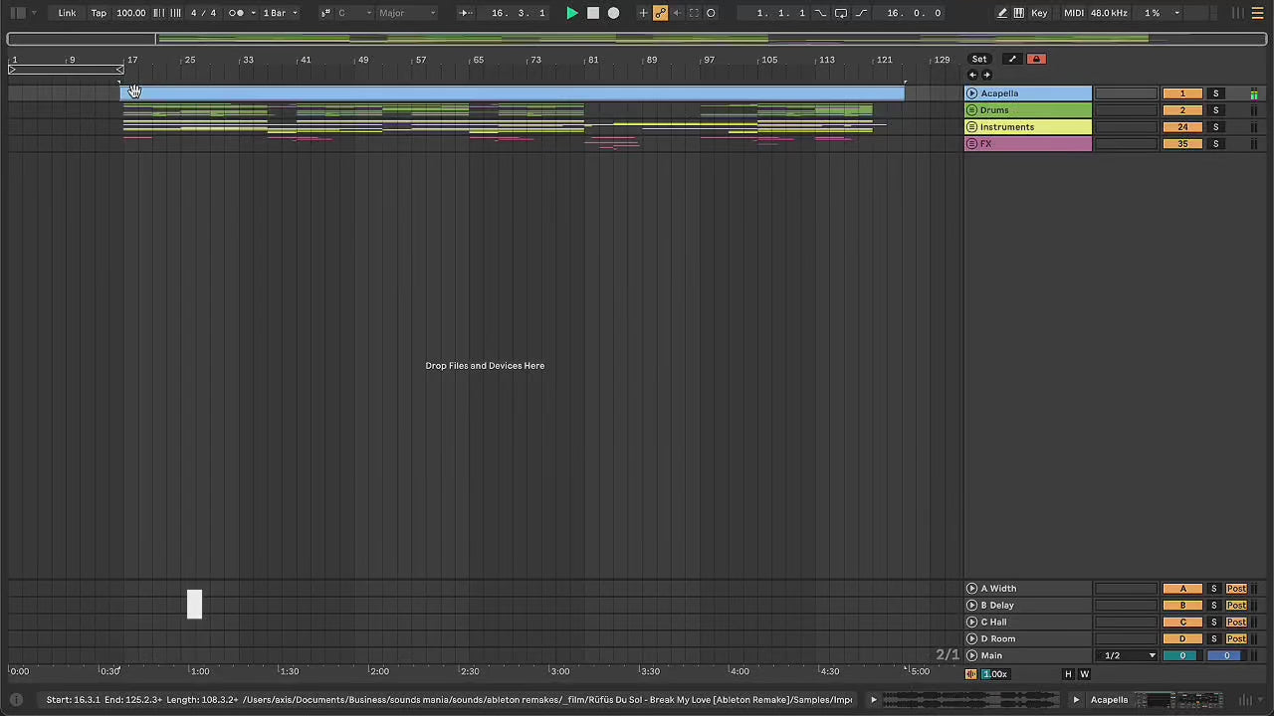Enable Draw Mode pencil icon

click(1002, 13)
